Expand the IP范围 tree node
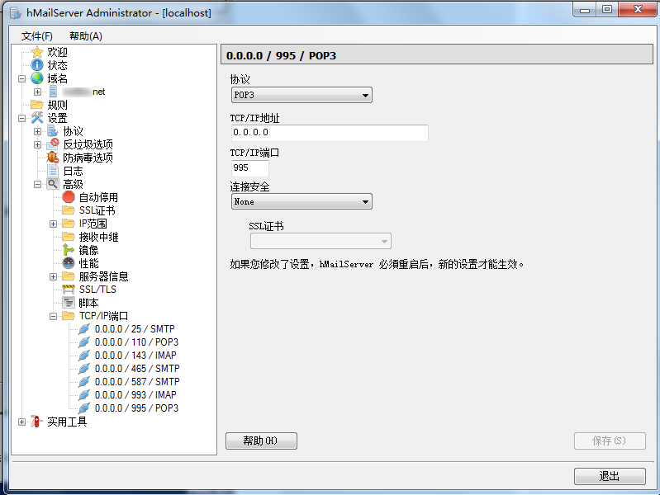This screenshot has height=495, width=660. point(53,224)
